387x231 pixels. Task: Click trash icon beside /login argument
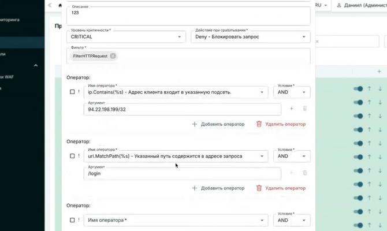304,172
